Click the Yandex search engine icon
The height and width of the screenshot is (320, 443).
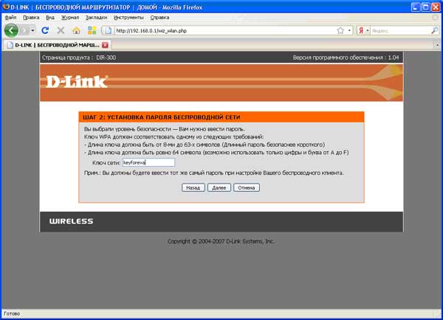361,30
